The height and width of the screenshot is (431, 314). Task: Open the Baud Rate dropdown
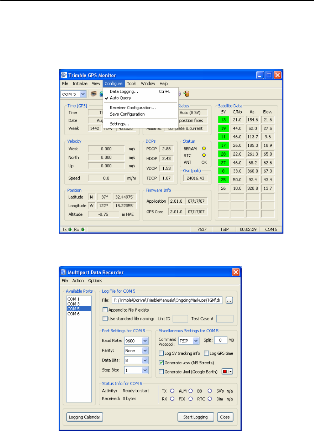[x=145, y=340]
